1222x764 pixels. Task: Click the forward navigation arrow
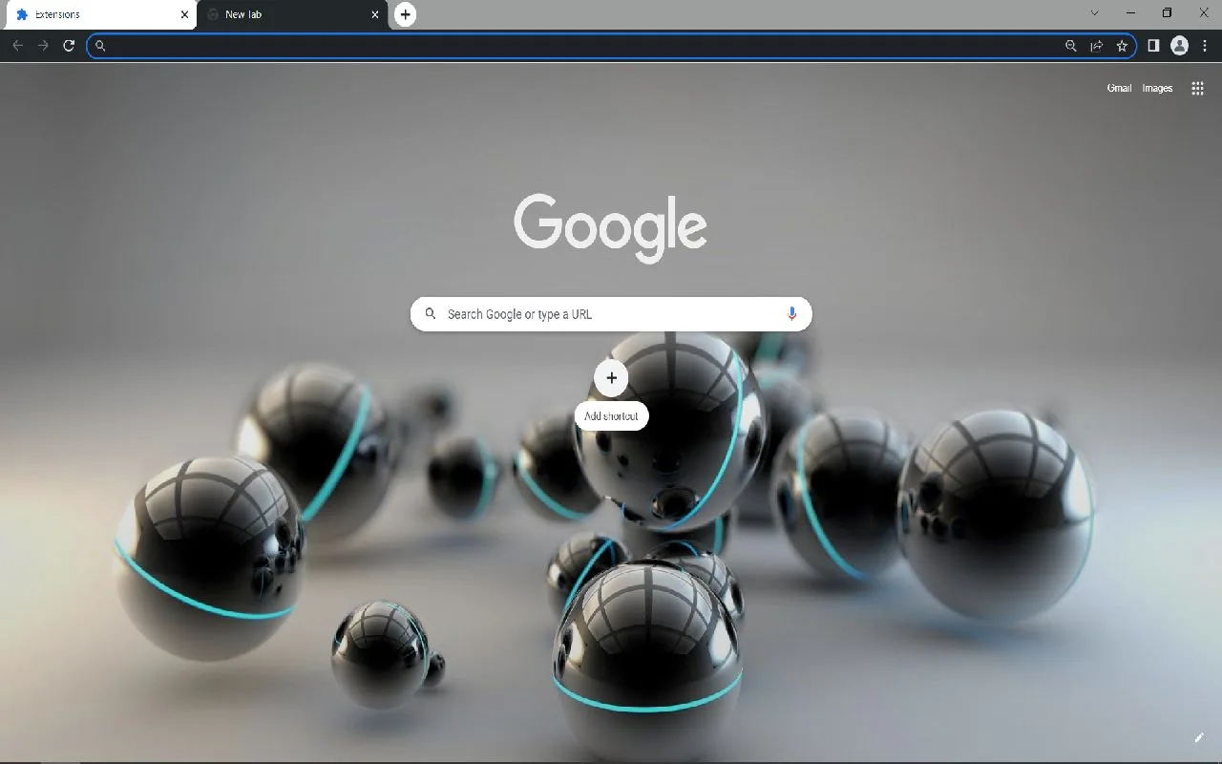tap(43, 45)
